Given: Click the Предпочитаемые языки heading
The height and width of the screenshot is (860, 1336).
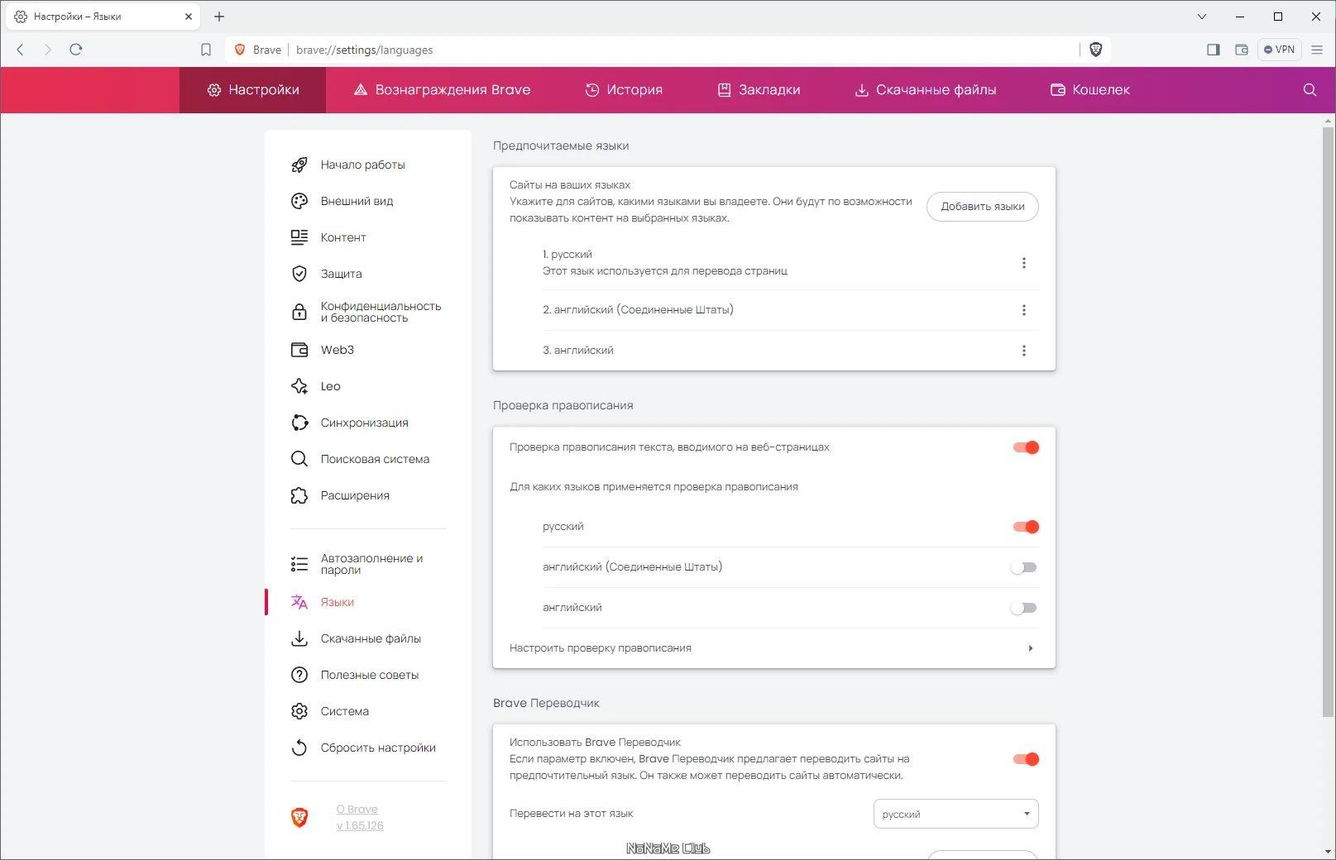Looking at the screenshot, I should (x=561, y=146).
